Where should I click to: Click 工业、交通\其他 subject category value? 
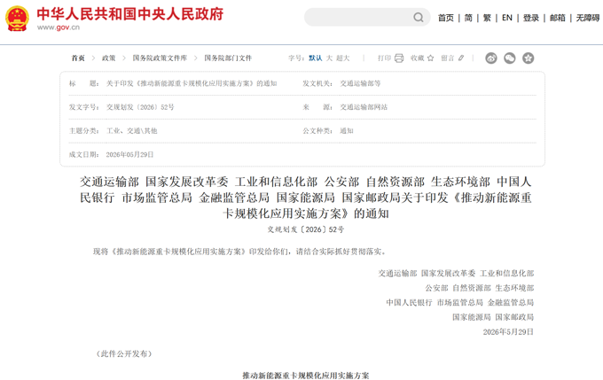point(131,131)
